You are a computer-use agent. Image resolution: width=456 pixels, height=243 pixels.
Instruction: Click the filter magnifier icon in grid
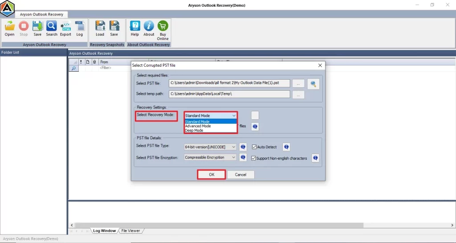point(73,68)
